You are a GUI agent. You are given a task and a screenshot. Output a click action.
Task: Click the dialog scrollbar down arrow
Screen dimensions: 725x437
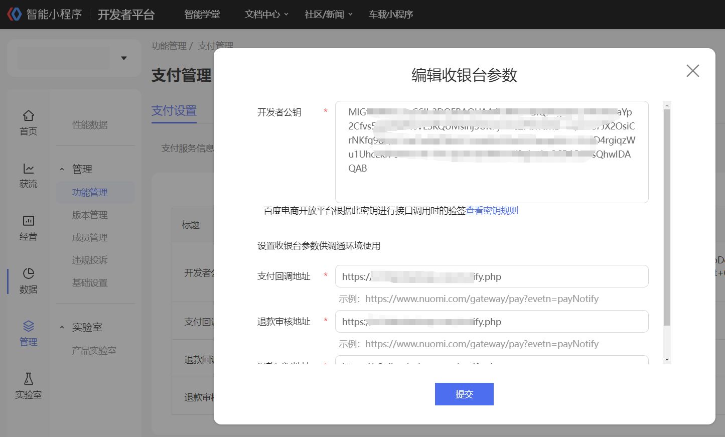[667, 360]
